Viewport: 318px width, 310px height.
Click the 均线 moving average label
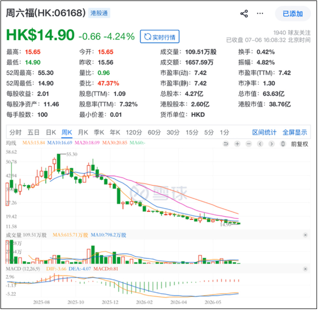(x=11, y=143)
